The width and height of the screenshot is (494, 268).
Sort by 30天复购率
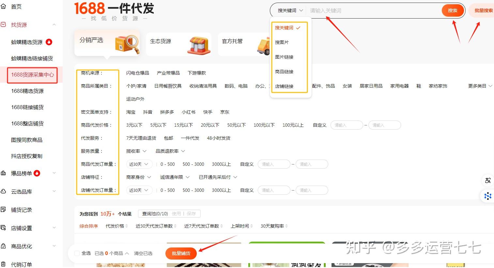(274, 226)
